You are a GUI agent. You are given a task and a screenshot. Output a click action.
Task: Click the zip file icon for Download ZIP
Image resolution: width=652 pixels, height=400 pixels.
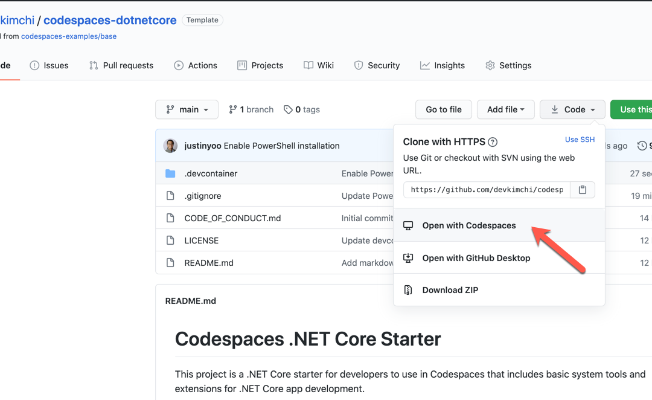[x=408, y=290]
